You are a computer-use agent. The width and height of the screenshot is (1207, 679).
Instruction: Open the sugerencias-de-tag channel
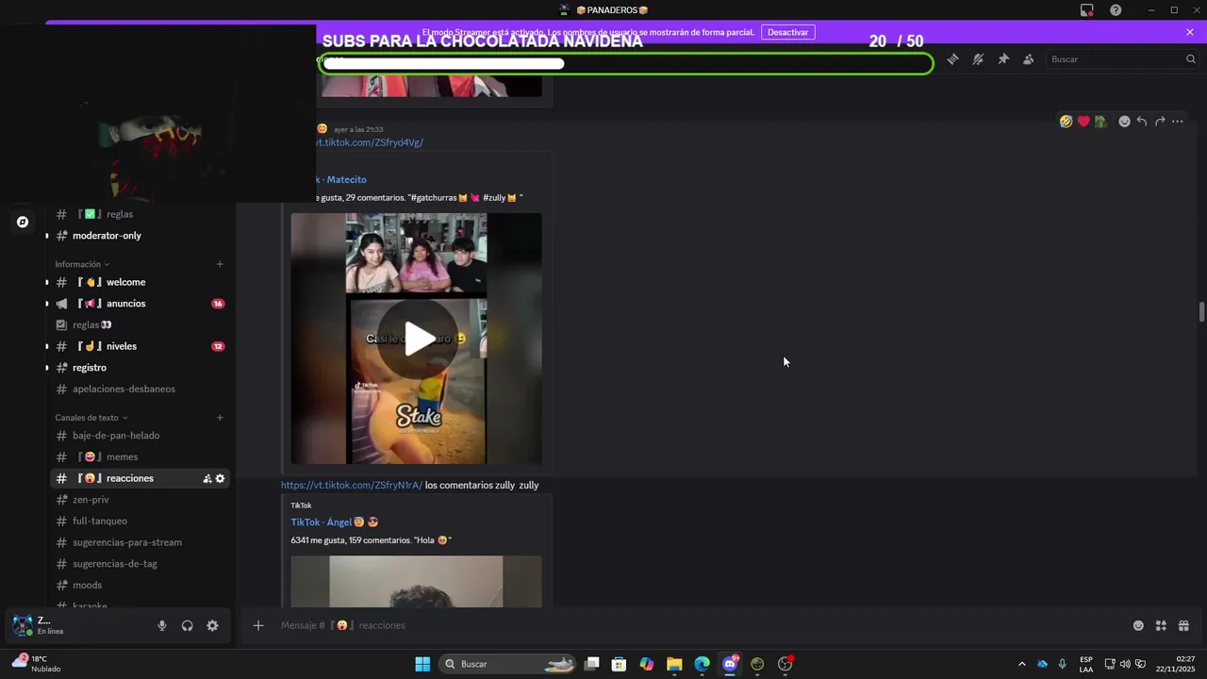pos(141,564)
